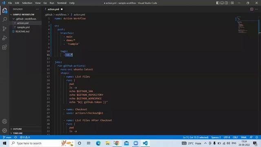Click the Split Editor Right icon

252,9
